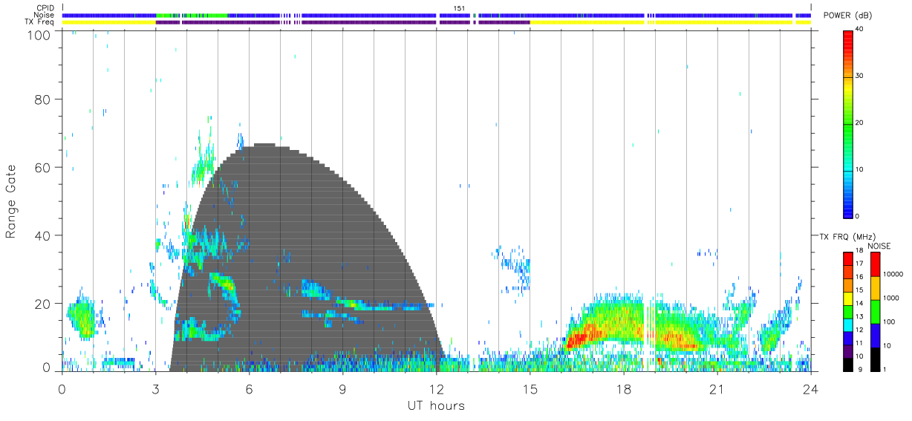Click the range gate tick label '40'
The image size is (912, 421).
44,235
